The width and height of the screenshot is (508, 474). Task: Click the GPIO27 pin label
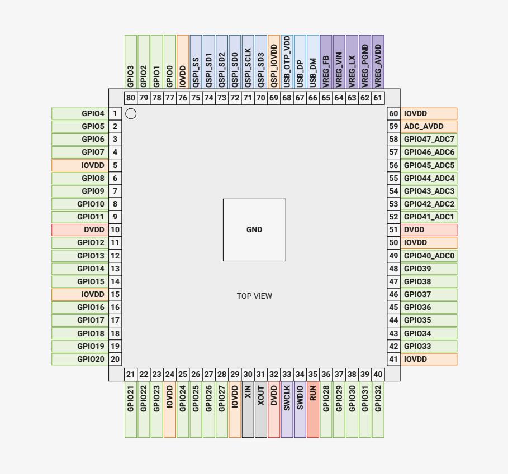click(222, 409)
